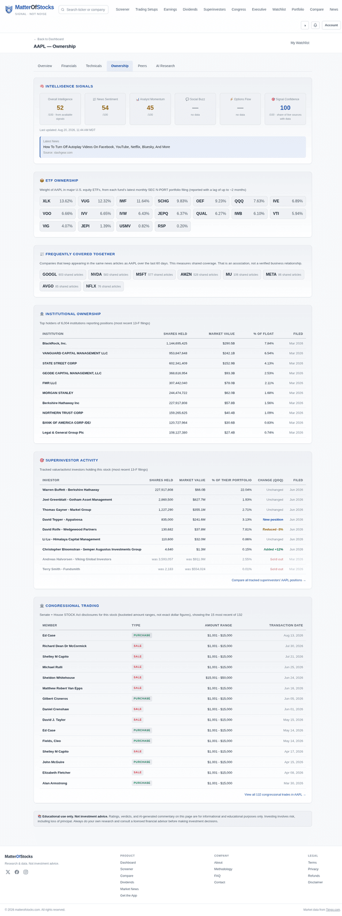Open Richard Dean Dr McCormick member row

173,646
